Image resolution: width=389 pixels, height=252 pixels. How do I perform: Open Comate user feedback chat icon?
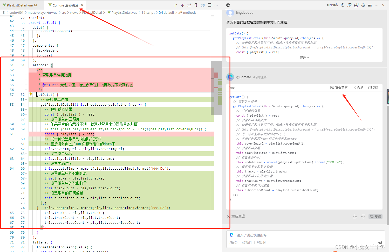tap(350, 5)
